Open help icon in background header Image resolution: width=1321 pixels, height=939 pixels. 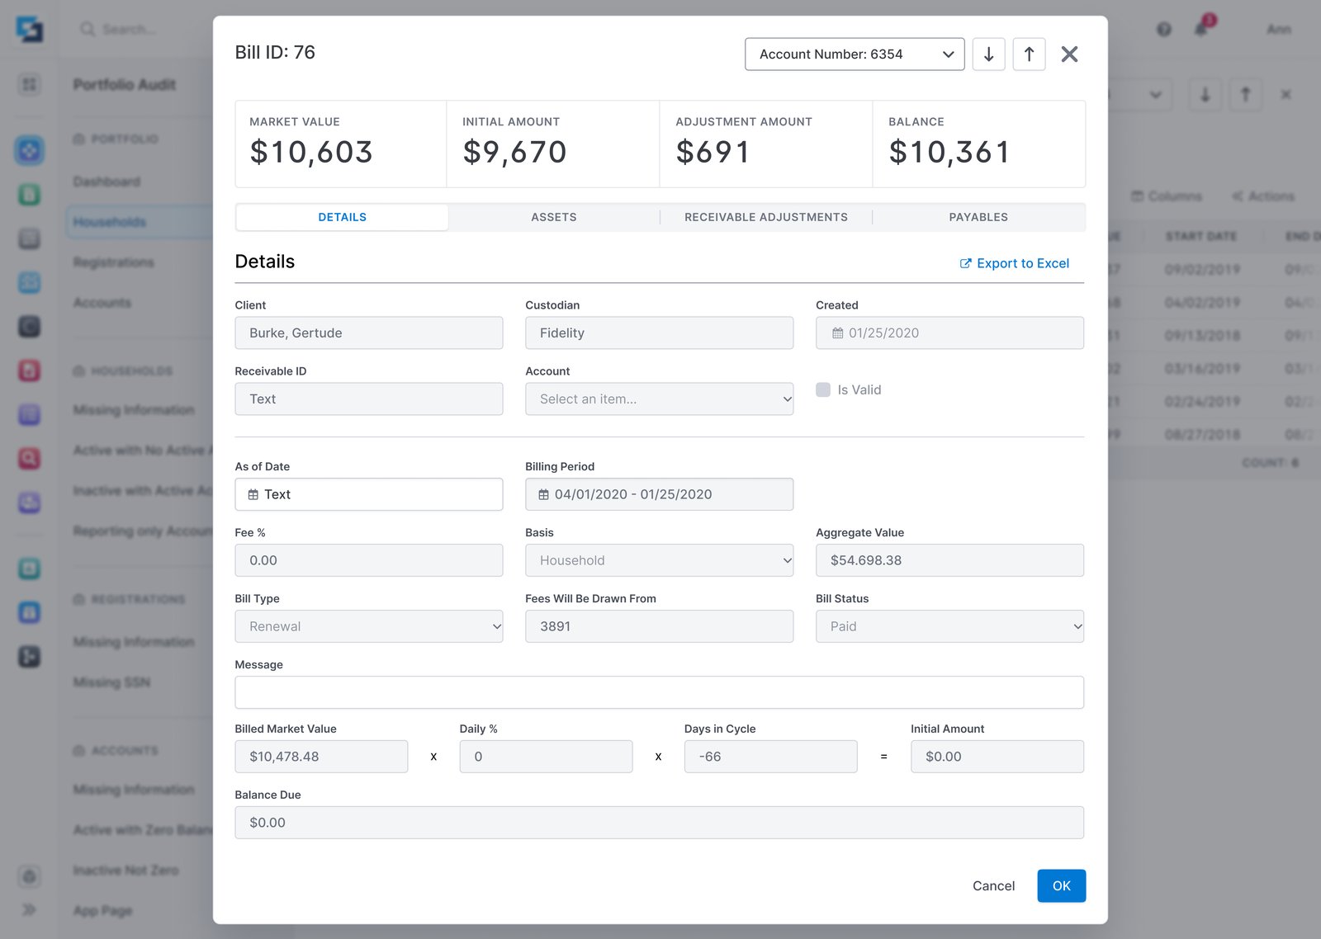(x=1163, y=29)
